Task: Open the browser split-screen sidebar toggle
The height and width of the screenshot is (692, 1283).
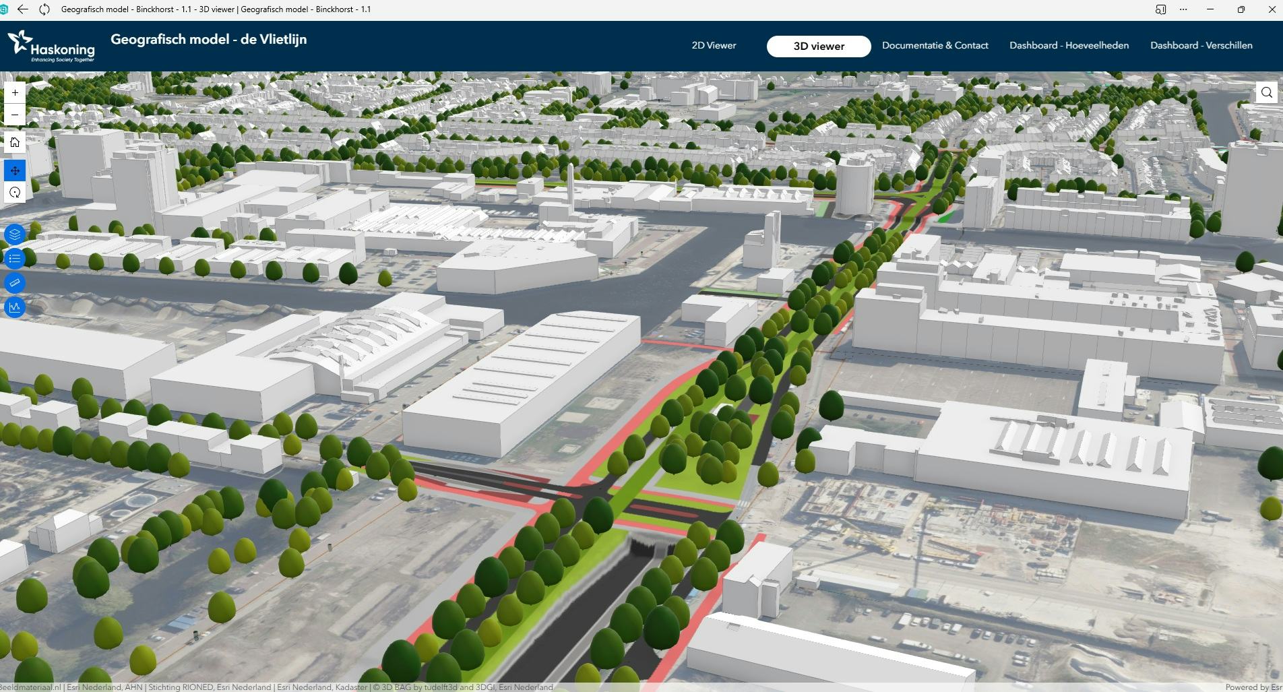Action: [x=1160, y=9]
